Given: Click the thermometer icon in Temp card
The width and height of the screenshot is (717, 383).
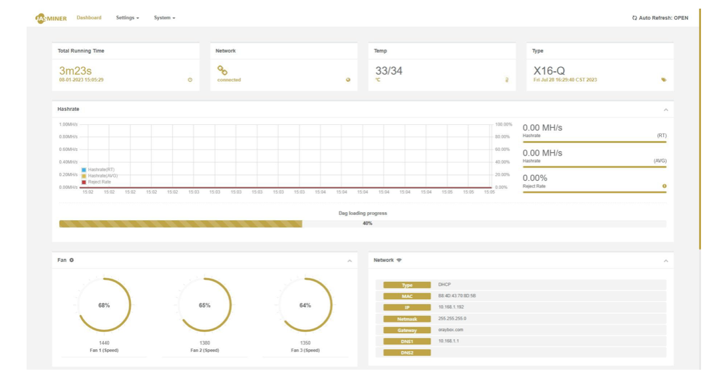Looking at the screenshot, I should click(507, 80).
